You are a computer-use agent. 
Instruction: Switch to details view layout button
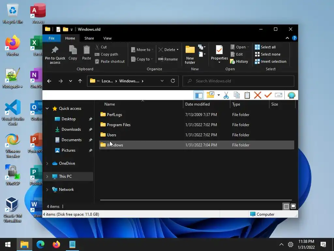click(286, 207)
